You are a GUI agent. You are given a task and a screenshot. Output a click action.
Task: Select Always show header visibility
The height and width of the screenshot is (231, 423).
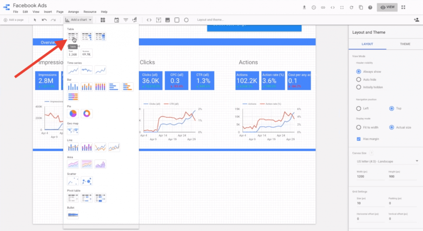(x=359, y=72)
